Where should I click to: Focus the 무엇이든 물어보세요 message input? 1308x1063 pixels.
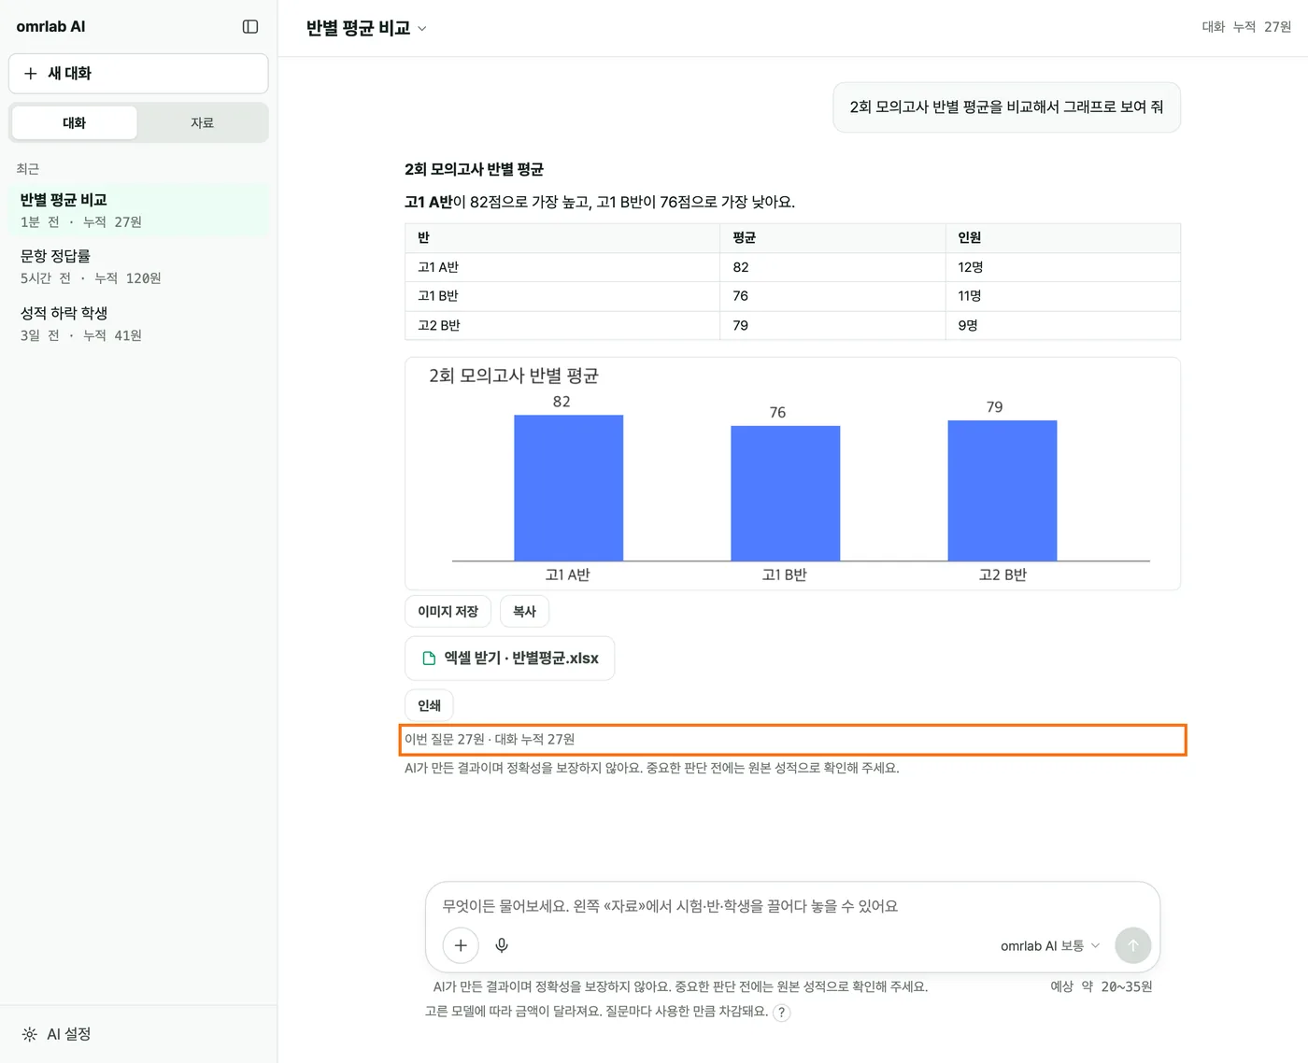792,906
